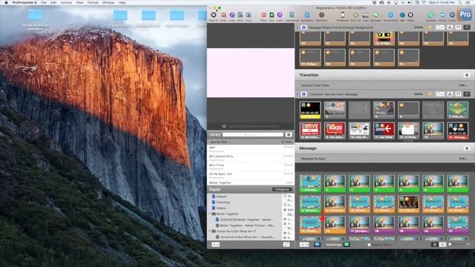475x267 pixels.
Task: Select 80's Trivia in Library
Action: (251, 166)
